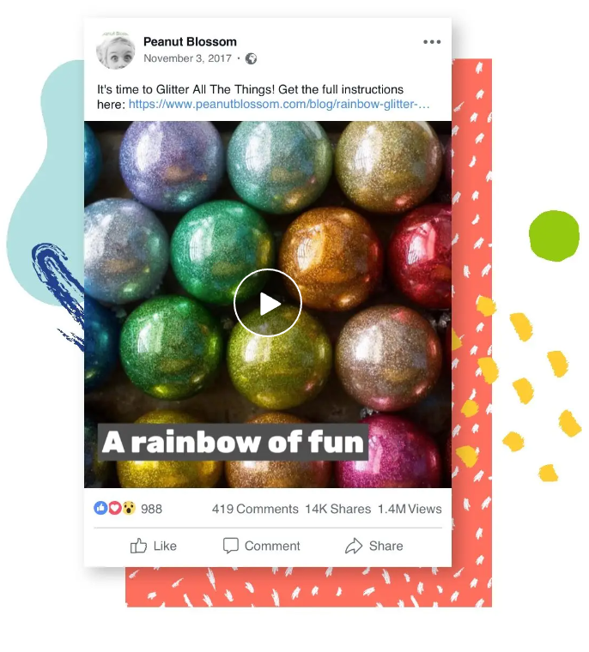This screenshot has height=652, width=589.
Task: Click the globe public privacy icon
Action: point(251,58)
